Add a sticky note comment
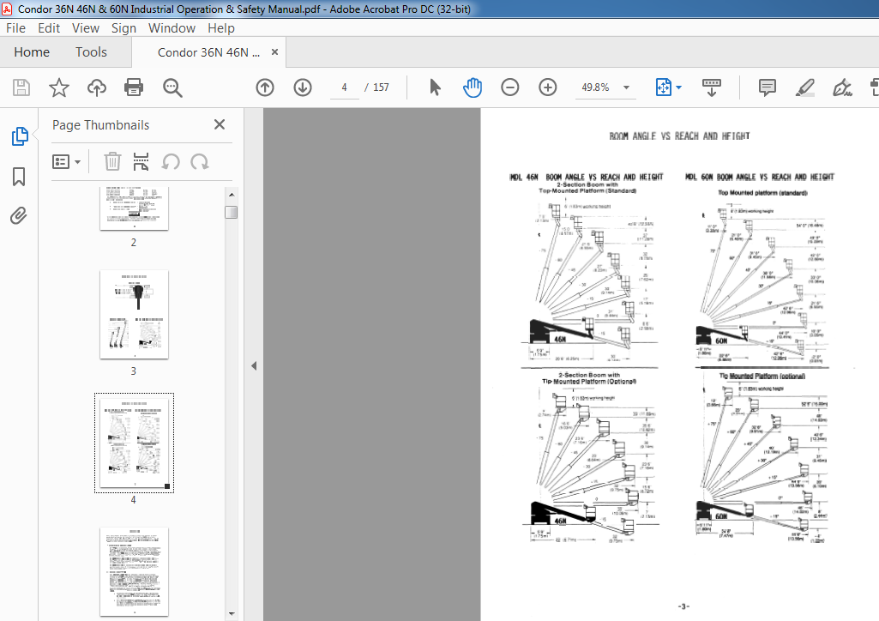Viewport: 879px width, 621px height. (x=767, y=87)
